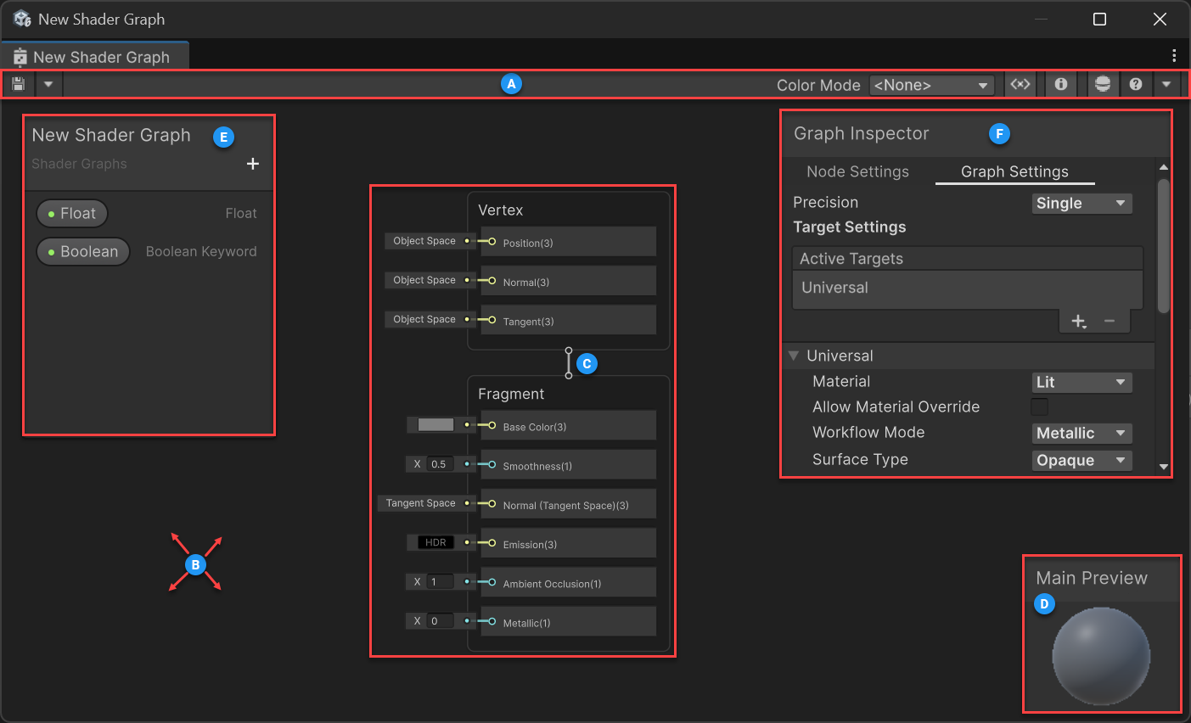Screen dimensions: 1191x723
Task: Open help with the question mark icon
Action: tap(1135, 84)
